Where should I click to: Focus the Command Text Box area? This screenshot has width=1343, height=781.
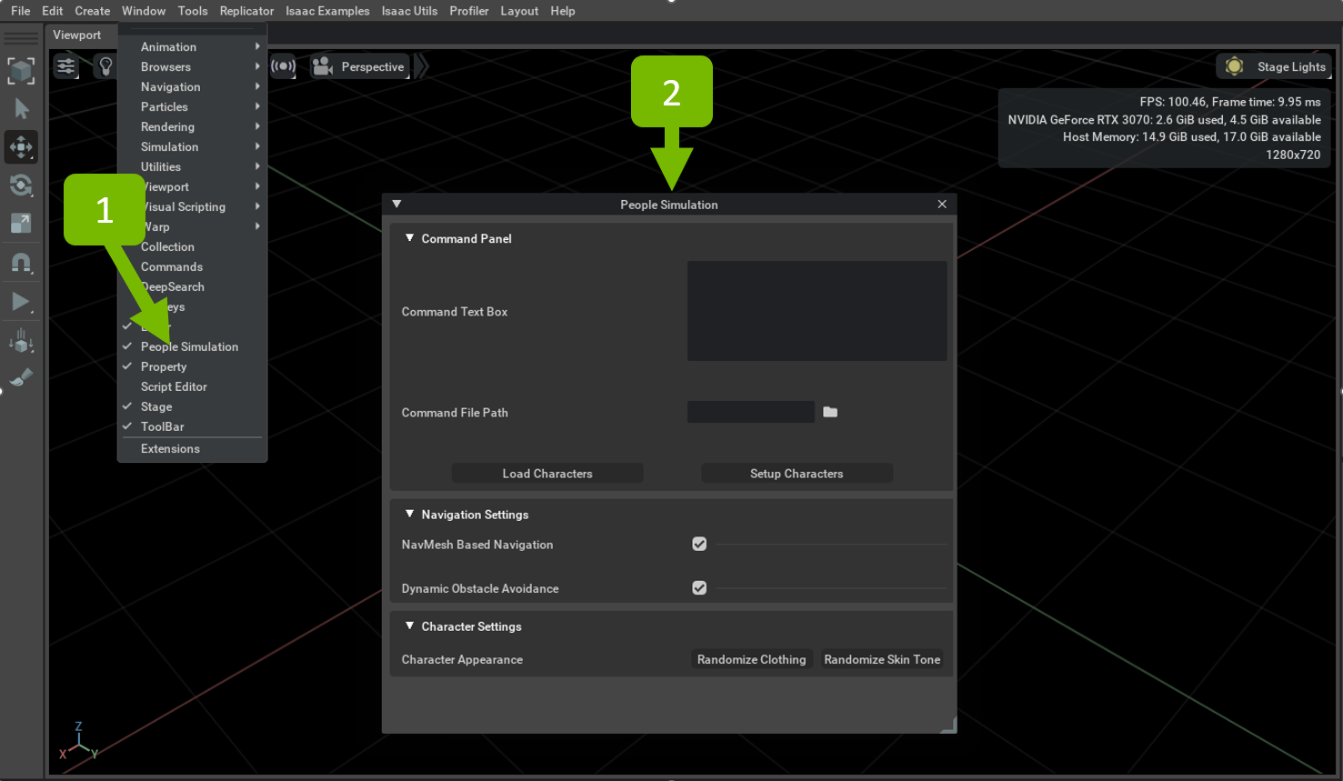817,311
